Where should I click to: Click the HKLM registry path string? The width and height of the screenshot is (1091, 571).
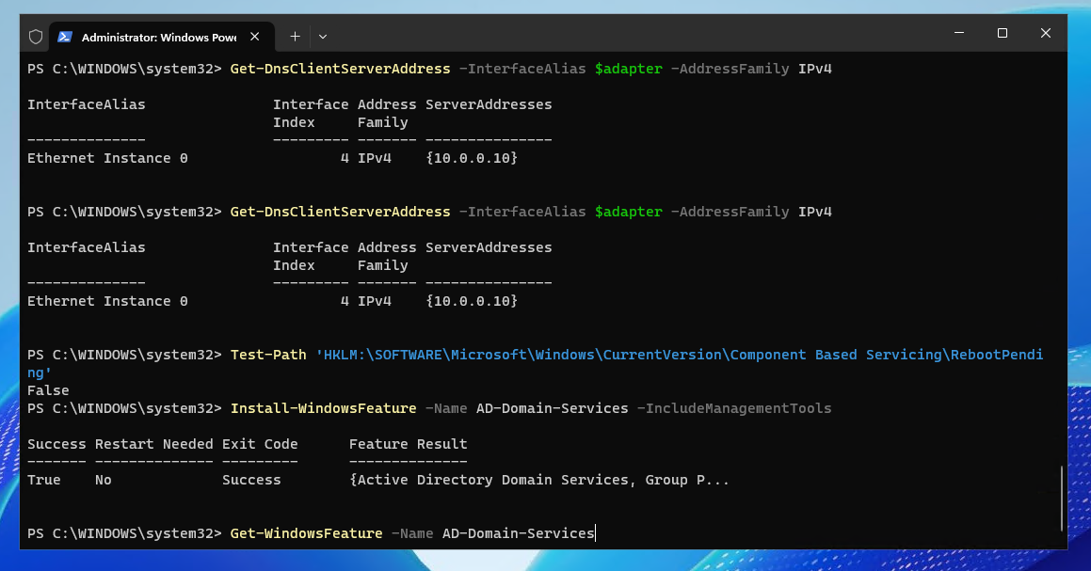(536, 364)
